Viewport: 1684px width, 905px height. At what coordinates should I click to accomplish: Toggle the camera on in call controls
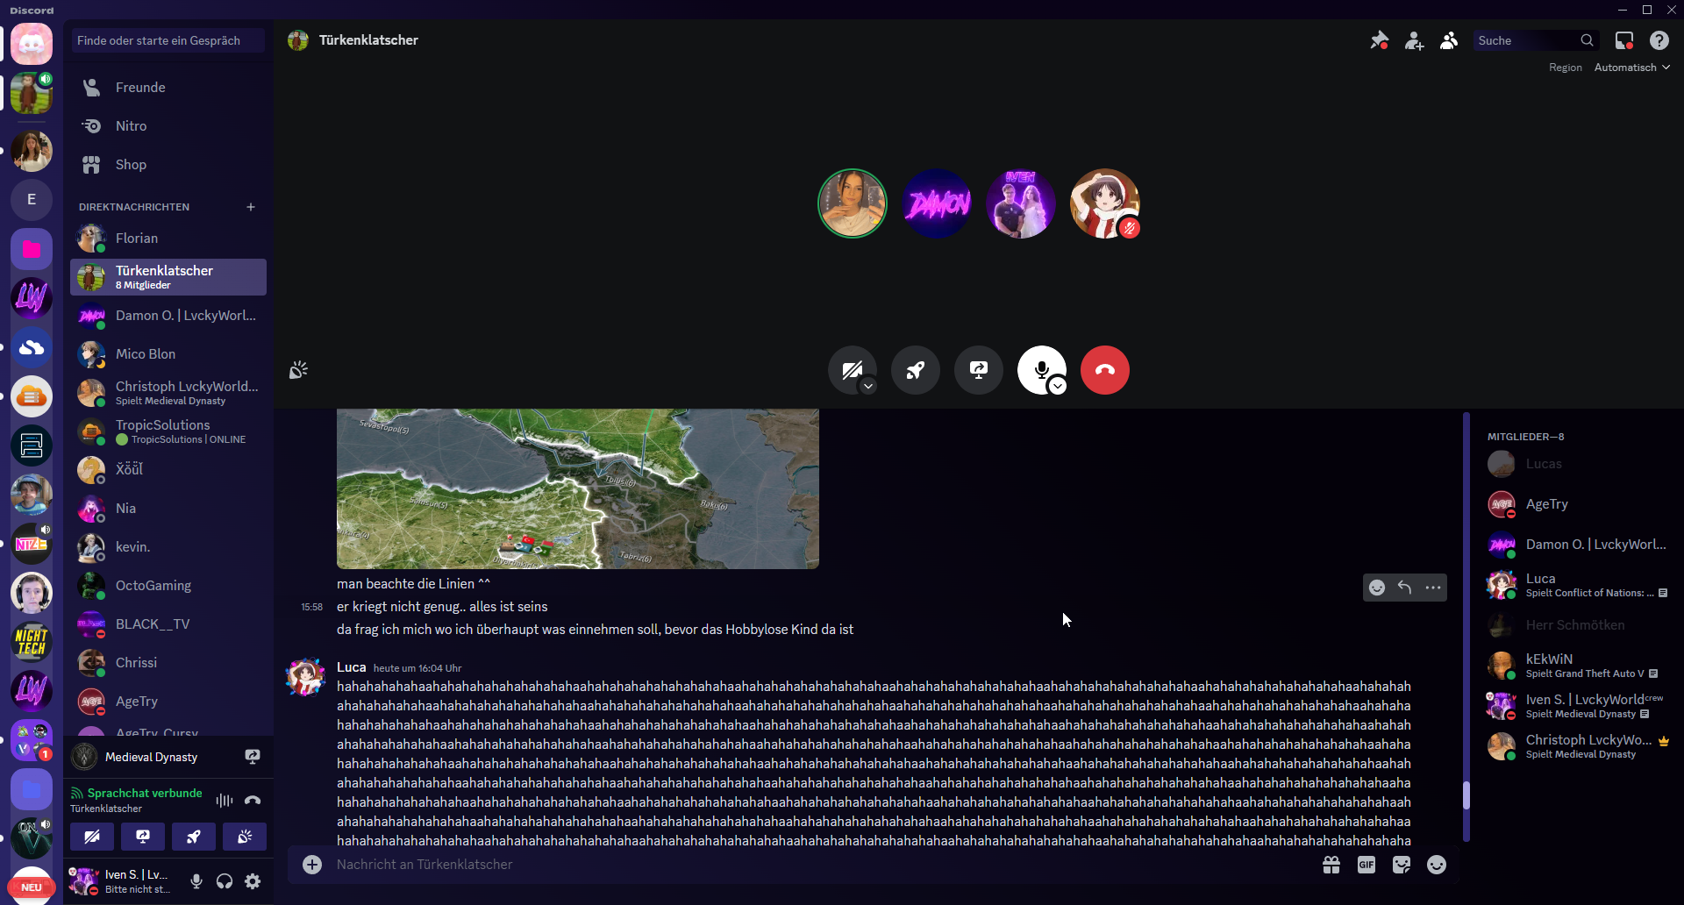[x=850, y=369]
